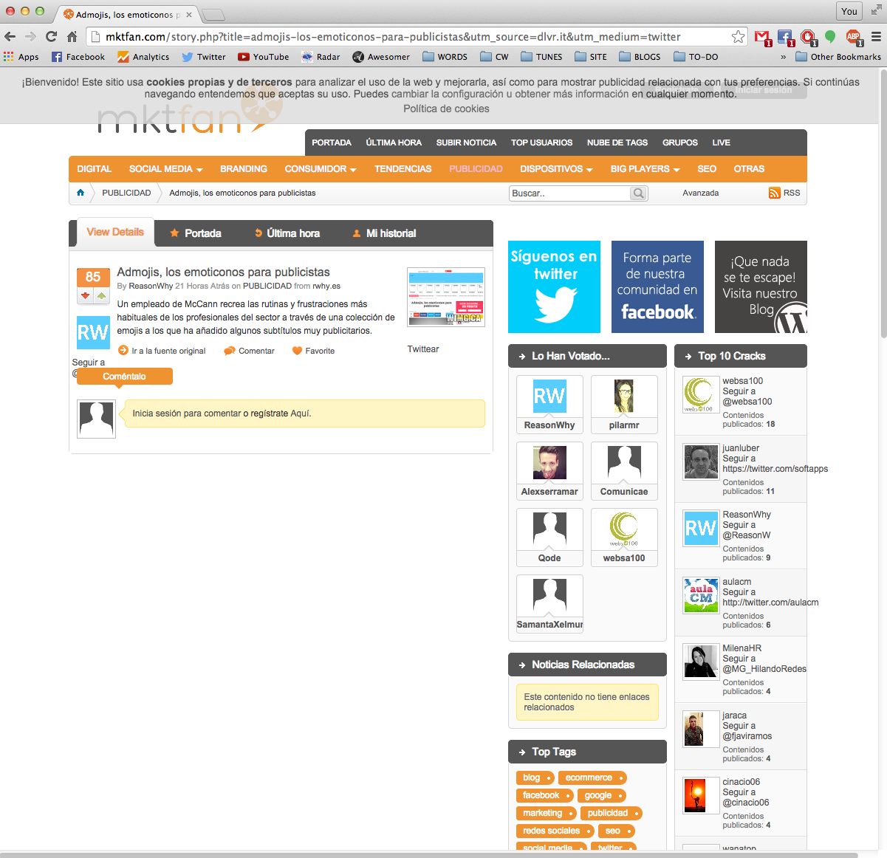Open the Other Bookmarks folder
This screenshot has width=887, height=858.
(x=838, y=57)
